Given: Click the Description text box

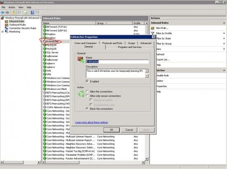Looking at the screenshot, I should pyautogui.click(x=116, y=73).
